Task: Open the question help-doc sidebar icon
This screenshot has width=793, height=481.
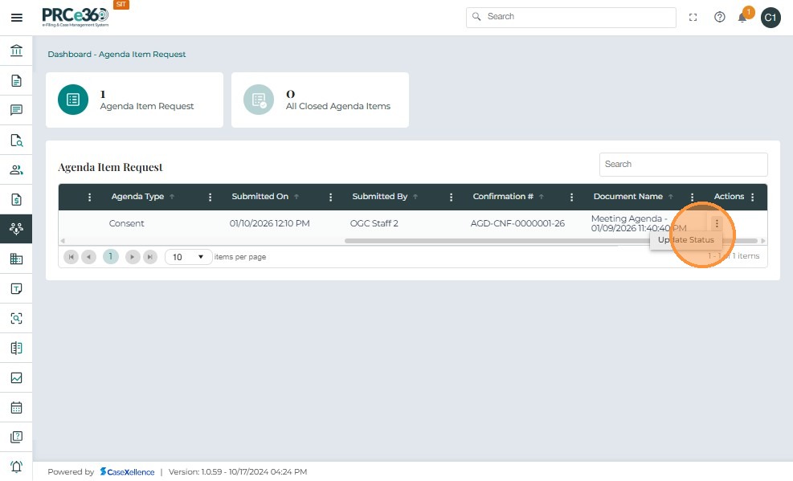Action: [16, 437]
